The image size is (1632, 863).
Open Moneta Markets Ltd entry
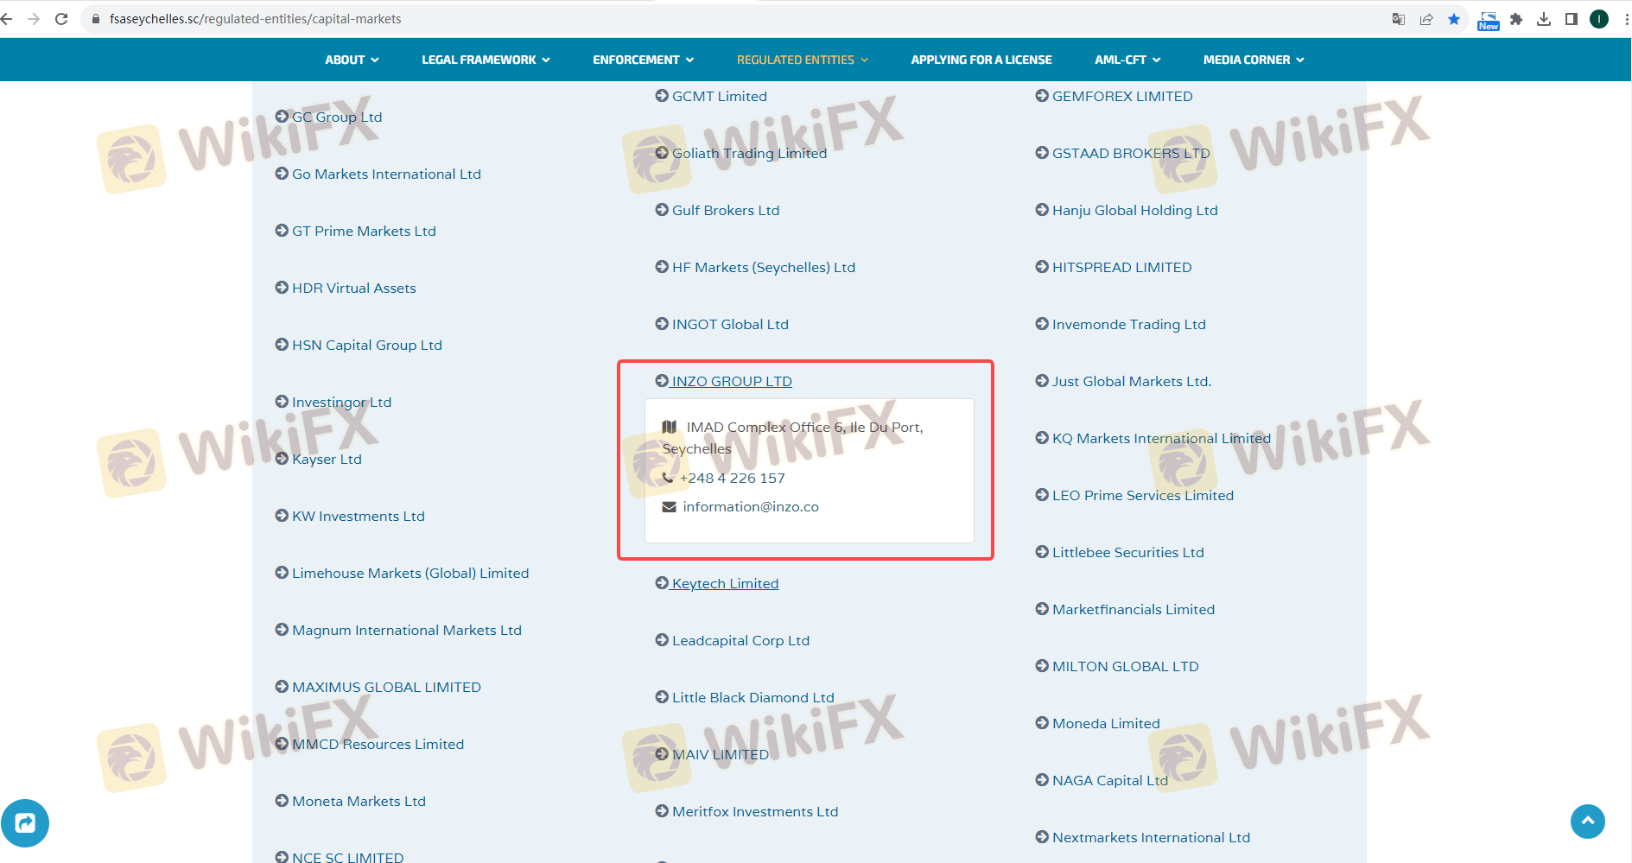[x=359, y=801]
